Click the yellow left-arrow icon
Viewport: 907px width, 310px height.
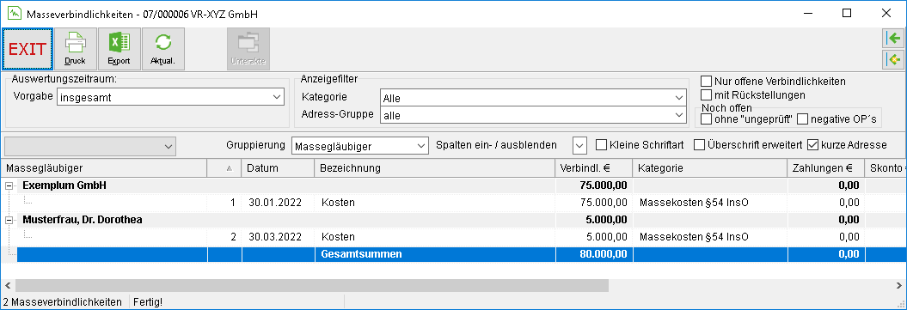pyautogui.click(x=894, y=59)
